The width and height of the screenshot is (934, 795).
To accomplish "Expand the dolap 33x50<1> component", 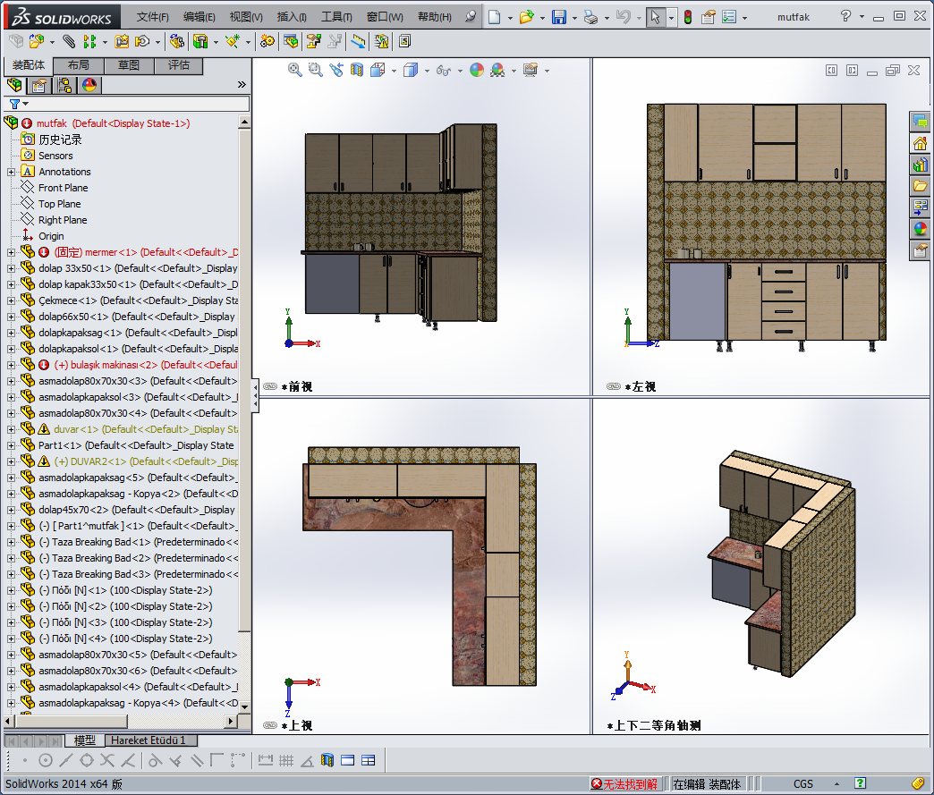I will tap(12, 268).
